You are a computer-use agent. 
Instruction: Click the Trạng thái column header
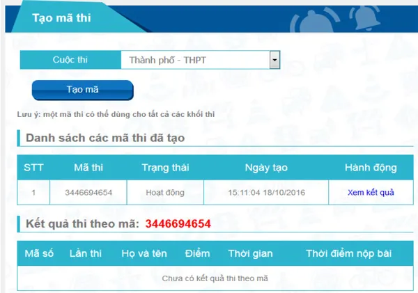click(x=165, y=168)
